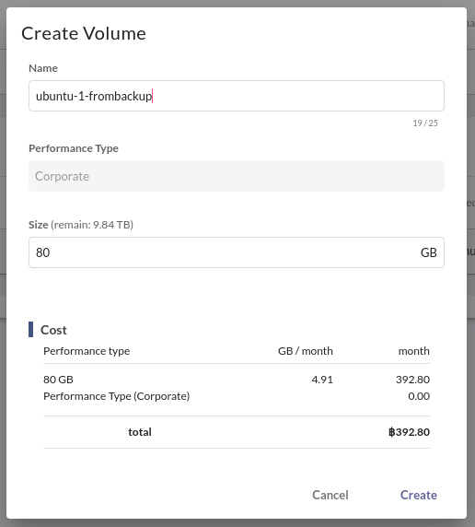Viewport: 475px width, 527px height.
Task: Confirm with the Create button
Action: point(419,495)
